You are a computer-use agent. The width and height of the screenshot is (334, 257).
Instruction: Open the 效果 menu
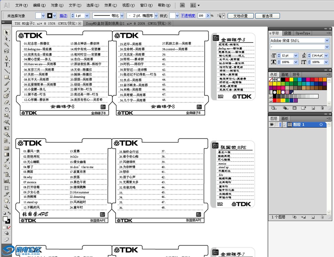[x=111, y=5]
